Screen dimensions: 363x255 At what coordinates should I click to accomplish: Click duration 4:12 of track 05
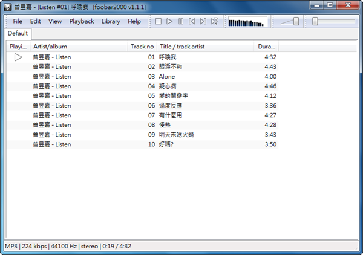tap(270, 96)
